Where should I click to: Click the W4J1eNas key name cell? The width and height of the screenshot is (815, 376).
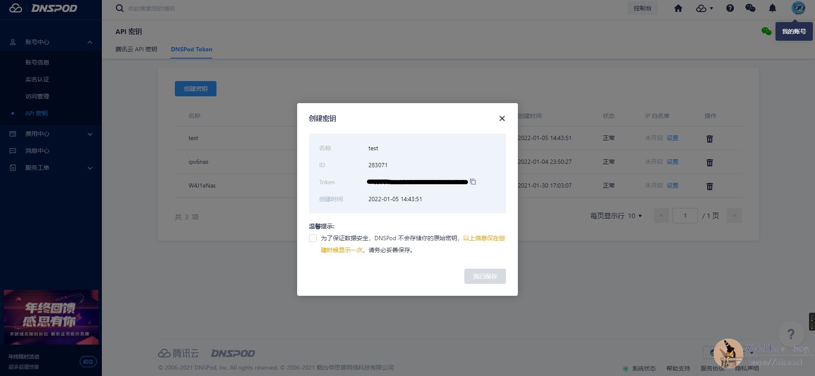tap(202, 185)
